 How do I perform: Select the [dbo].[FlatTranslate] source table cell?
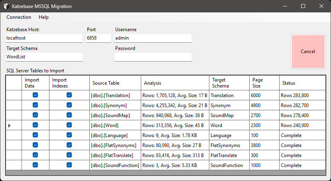(115, 155)
